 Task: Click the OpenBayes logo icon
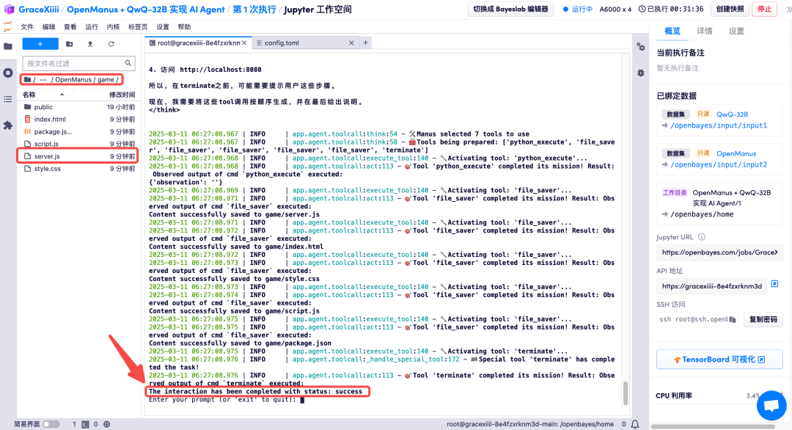point(9,9)
